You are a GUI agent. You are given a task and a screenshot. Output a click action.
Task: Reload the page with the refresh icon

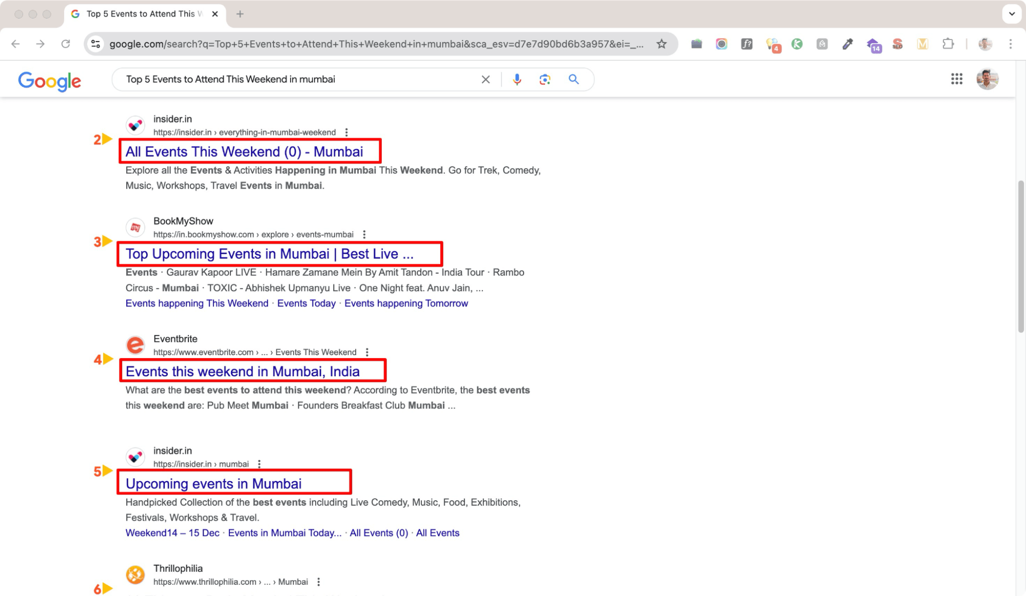65,44
